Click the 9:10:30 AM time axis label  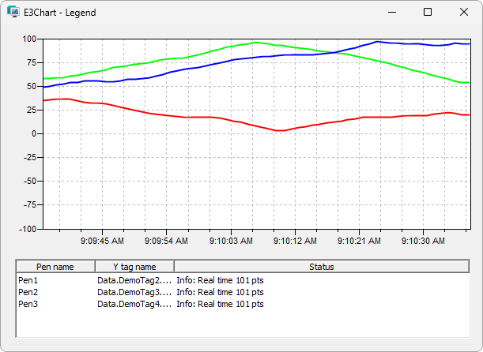pyautogui.click(x=423, y=241)
